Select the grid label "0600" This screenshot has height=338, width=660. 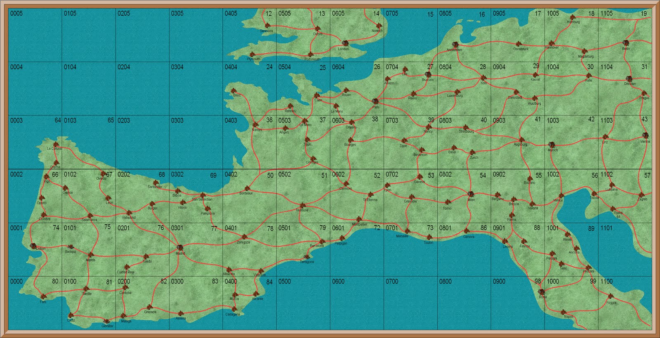click(x=338, y=282)
